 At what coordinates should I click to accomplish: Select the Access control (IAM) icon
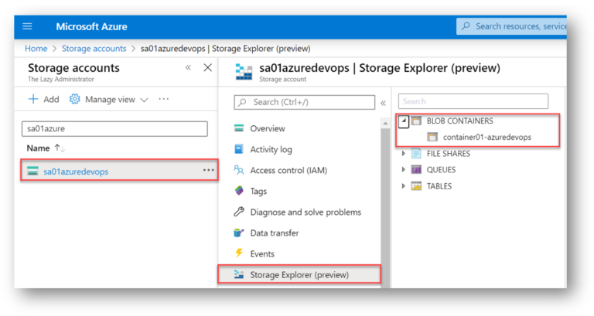tap(239, 170)
